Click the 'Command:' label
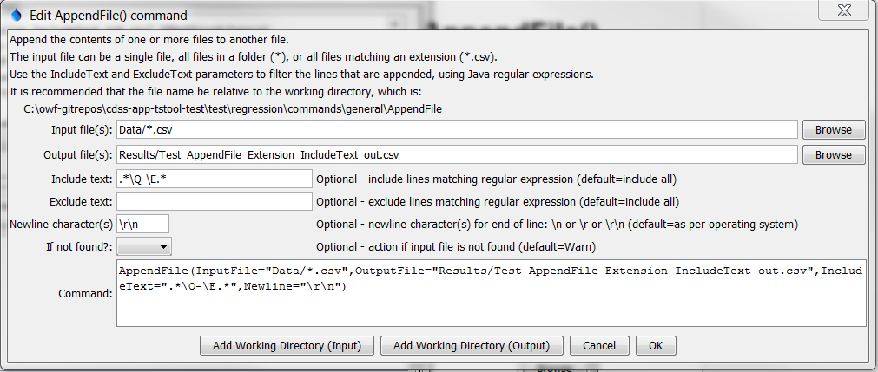The height and width of the screenshot is (372, 878). [86, 293]
